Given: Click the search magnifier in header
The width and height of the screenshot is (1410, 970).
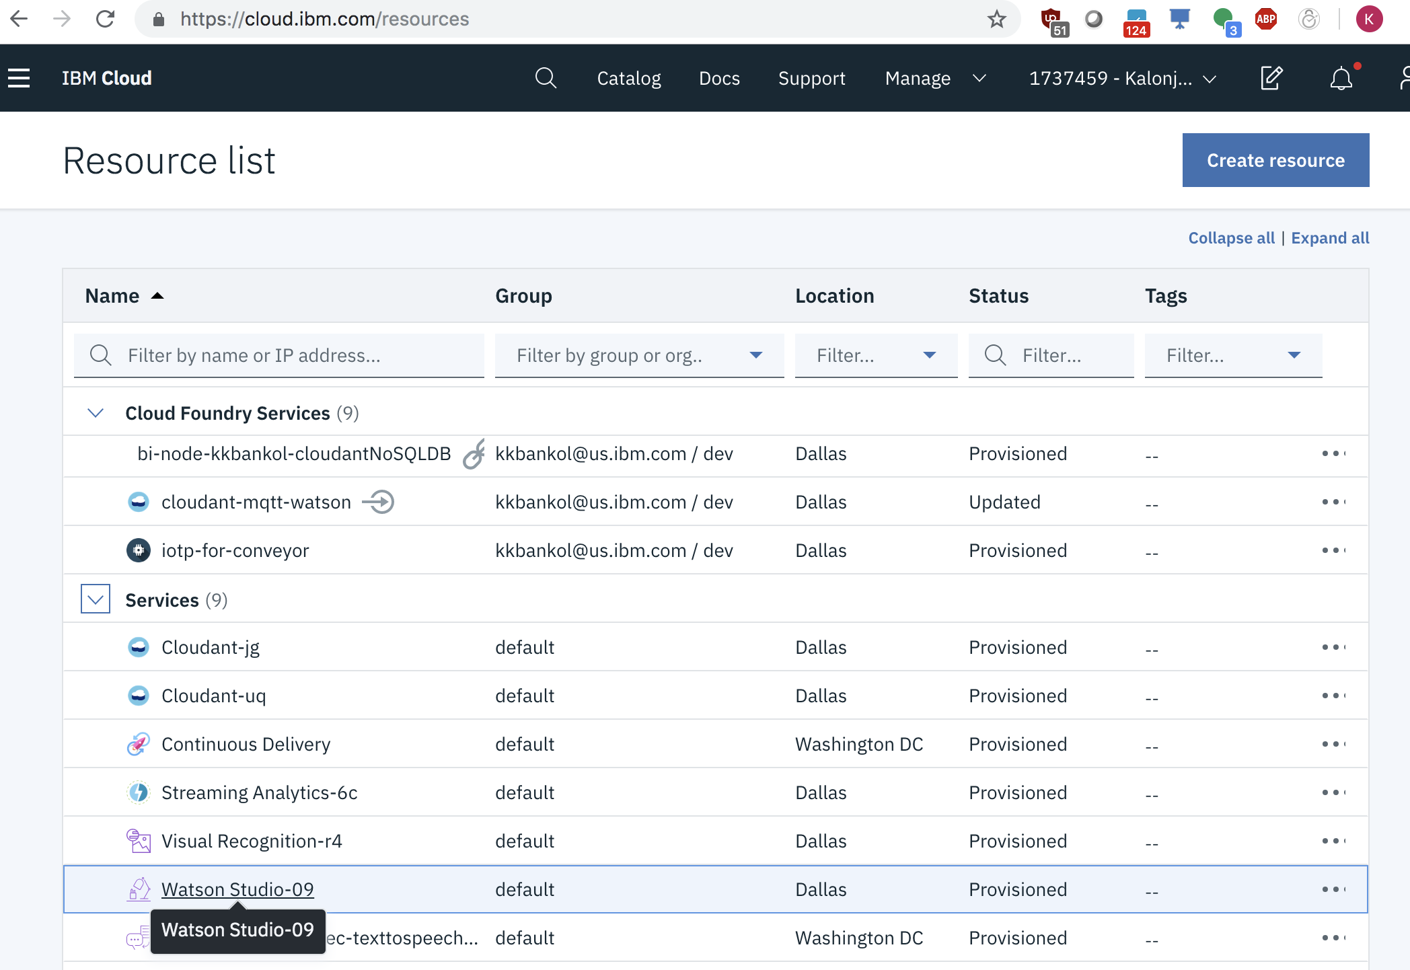Looking at the screenshot, I should (x=546, y=78).
